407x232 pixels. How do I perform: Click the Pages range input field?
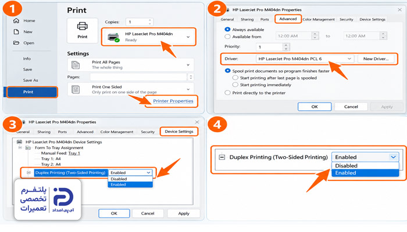pyautogui.click(x=138, y=77)
